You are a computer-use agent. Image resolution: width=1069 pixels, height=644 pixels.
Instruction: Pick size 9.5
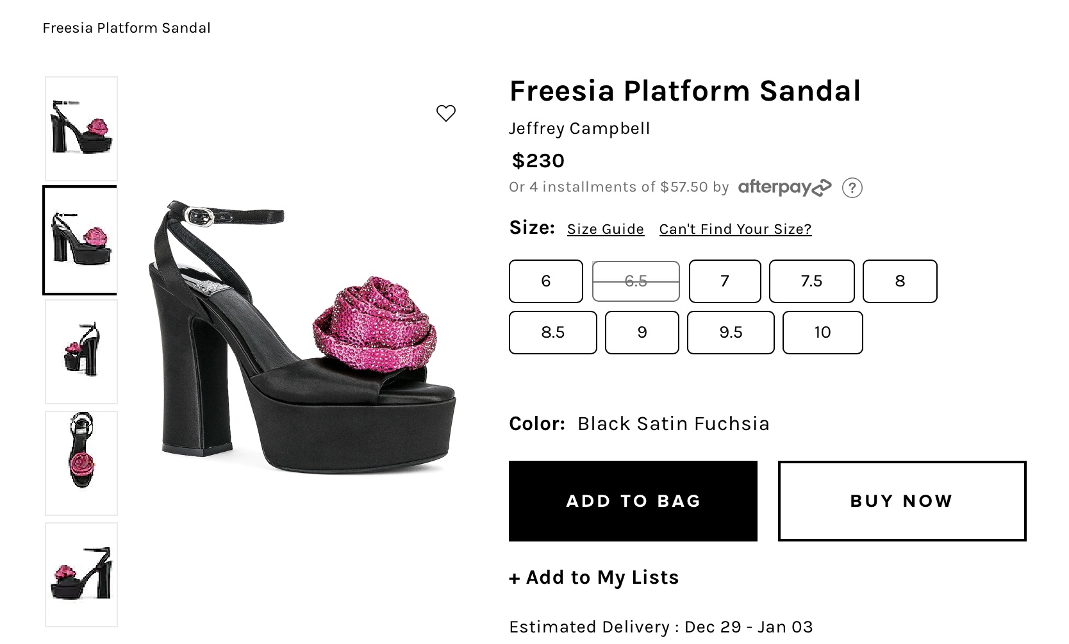click(x=730, y=333)
